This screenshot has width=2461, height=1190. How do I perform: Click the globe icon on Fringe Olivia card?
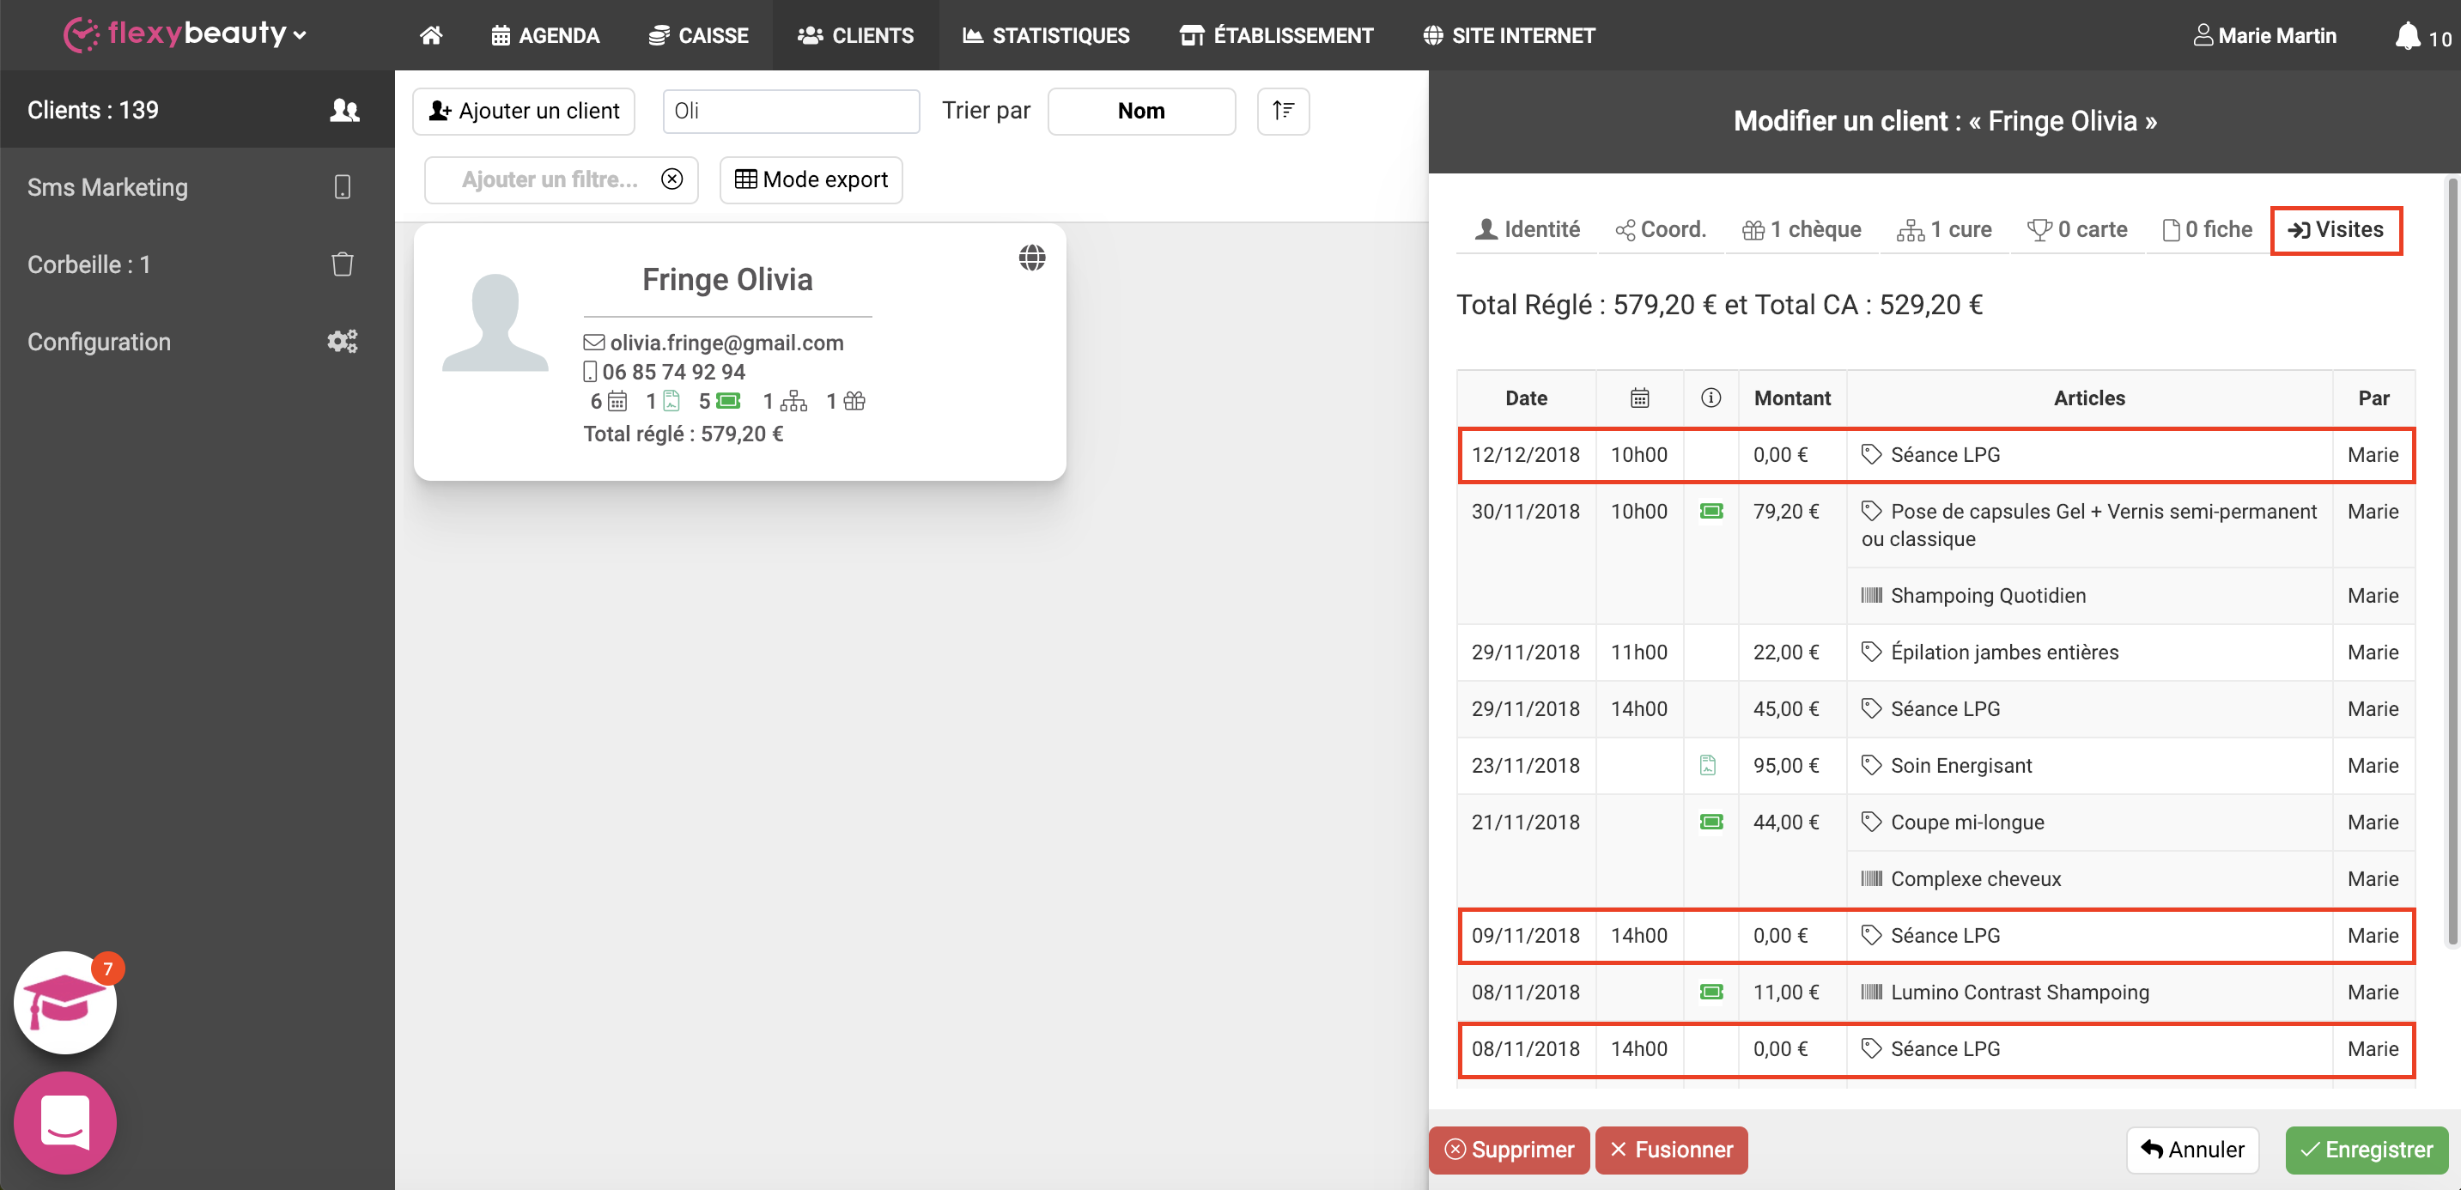click(x=1032, y=257)
